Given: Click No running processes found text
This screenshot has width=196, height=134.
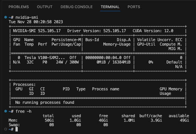Looking at the screenshot, I should (x=44, y=102).
